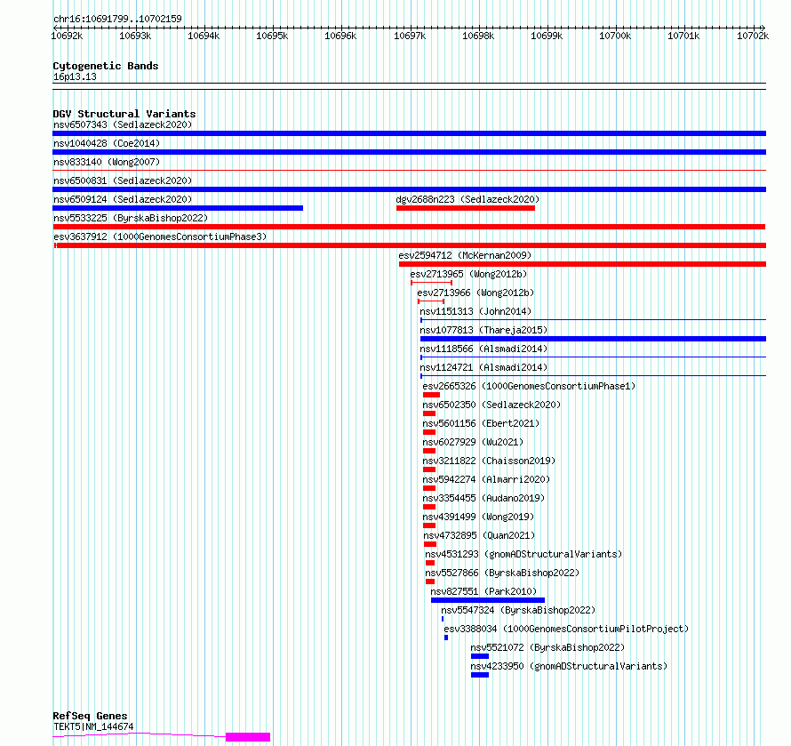Open variant nsv6509124 (Sedlazeck2020)

[x=123, y=199]
